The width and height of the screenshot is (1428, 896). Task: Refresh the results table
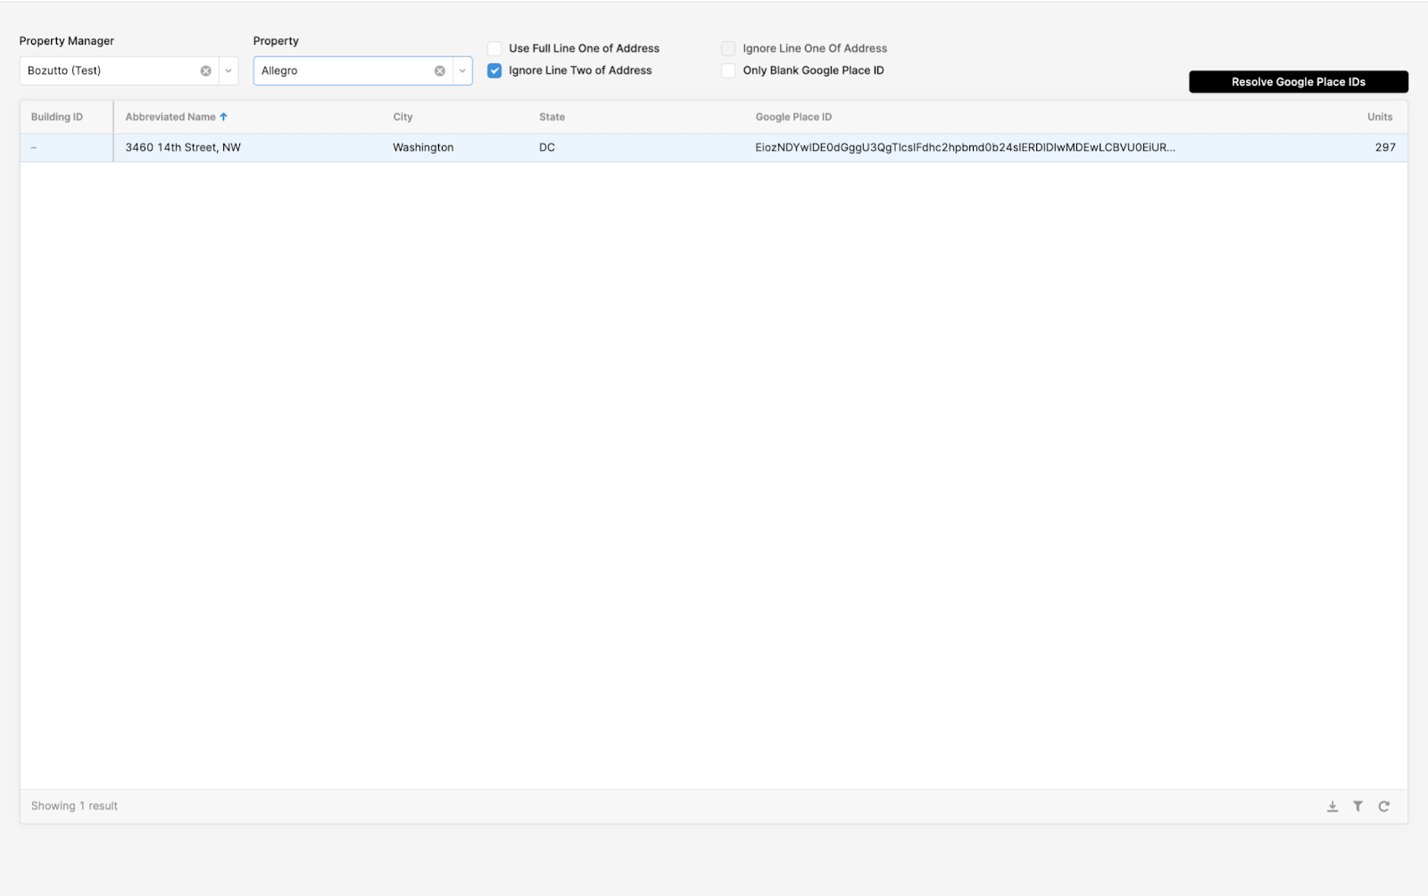pos(1384,806)
